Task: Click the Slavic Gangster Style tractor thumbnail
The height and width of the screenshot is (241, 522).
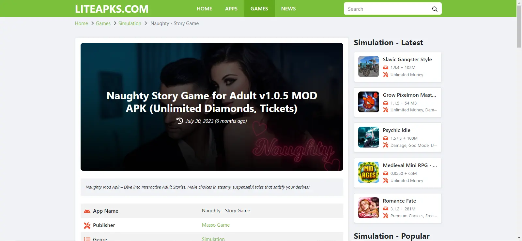Action: point(369,66)
